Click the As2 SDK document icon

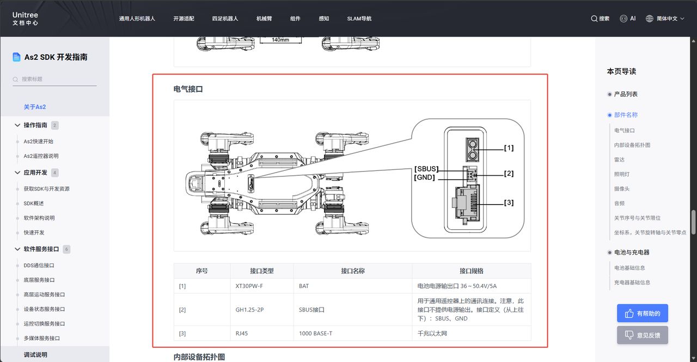17,57
